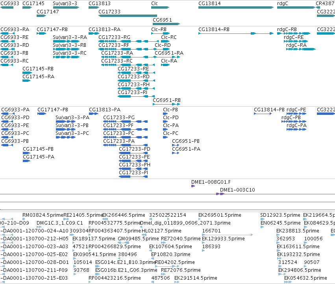Open EST SD12923.5prime label

[x=280, y=215]
